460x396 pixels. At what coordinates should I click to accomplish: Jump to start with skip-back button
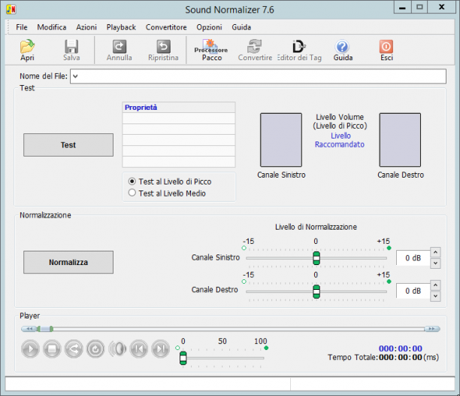pyautogui.click(x=139, y=349)
